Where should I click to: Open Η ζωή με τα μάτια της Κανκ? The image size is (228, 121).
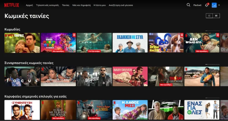pyautogui.click(x=58, y=110)
